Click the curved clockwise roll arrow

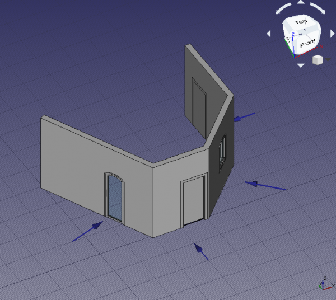pos(318,8)
